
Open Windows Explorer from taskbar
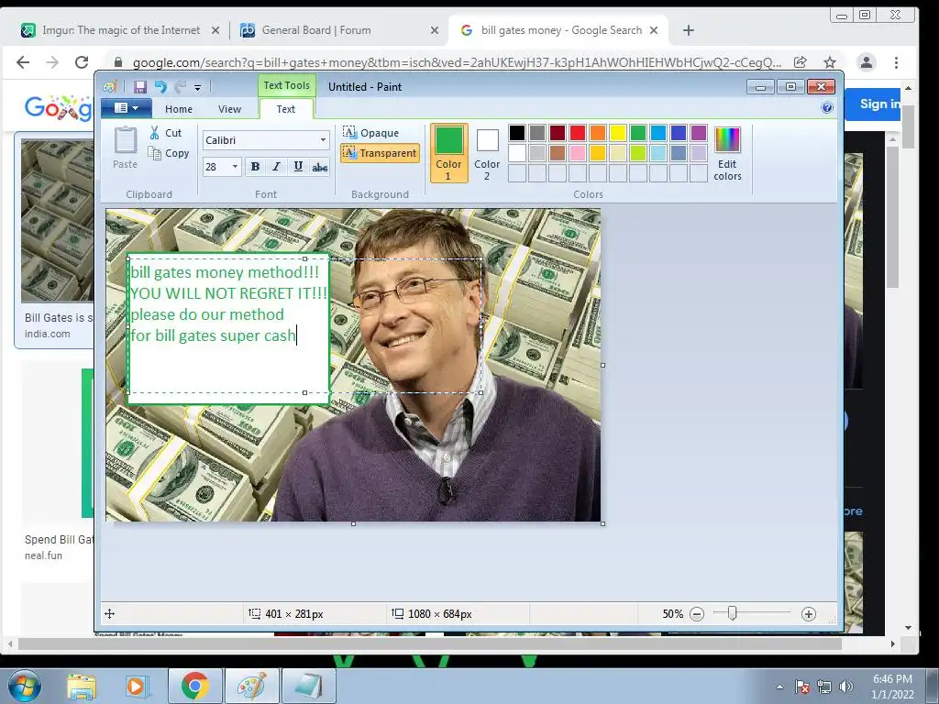(81, 687)
